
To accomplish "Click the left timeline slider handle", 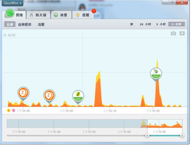I will click(x=147, y=136).
